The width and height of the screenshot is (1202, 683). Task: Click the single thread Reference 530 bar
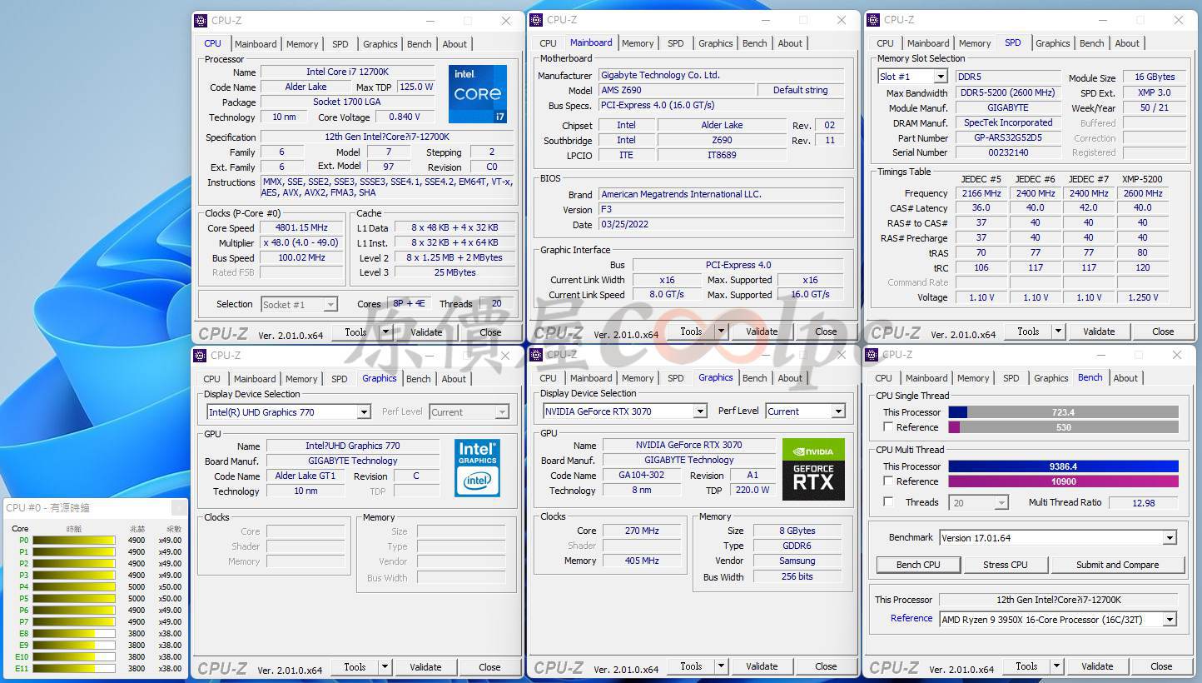[1063, 427]
